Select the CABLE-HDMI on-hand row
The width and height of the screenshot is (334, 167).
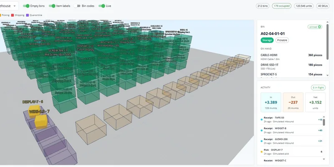click(291, 57)
